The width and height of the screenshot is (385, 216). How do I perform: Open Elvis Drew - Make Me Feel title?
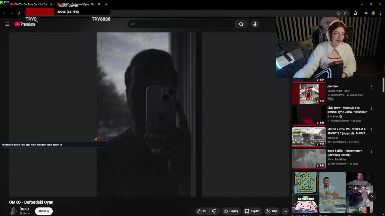347,110
